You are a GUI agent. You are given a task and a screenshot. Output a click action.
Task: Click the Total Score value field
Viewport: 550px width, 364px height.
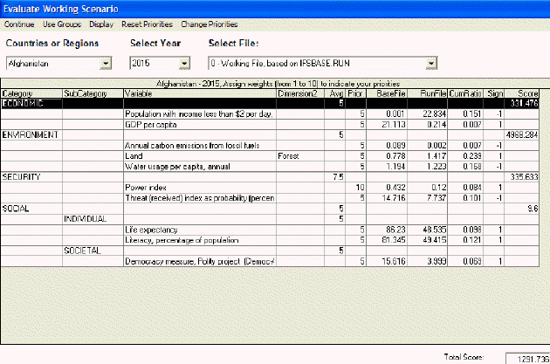point(526,358)
